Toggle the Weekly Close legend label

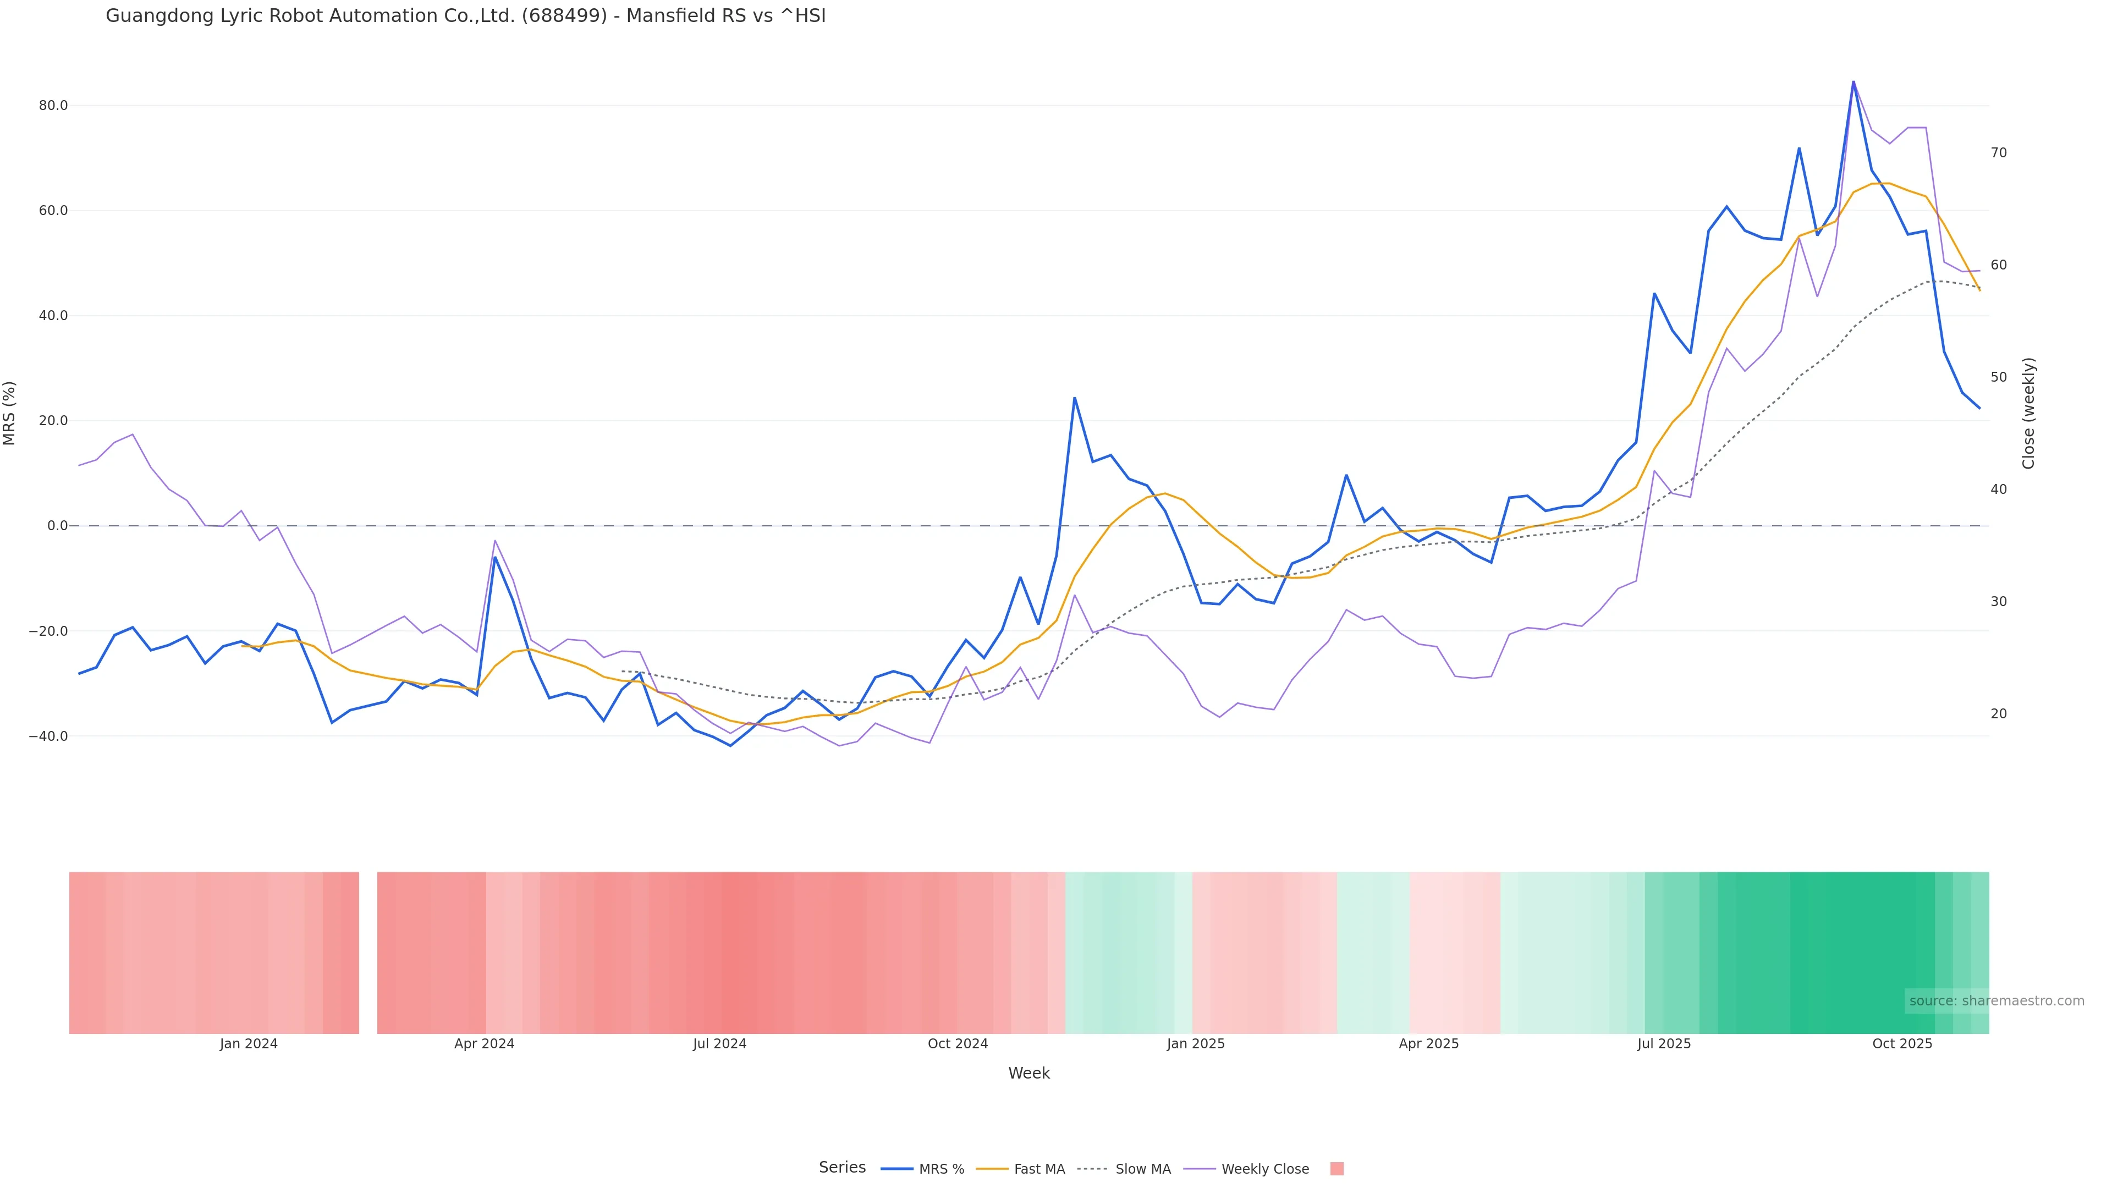tap(1265, 1169)
